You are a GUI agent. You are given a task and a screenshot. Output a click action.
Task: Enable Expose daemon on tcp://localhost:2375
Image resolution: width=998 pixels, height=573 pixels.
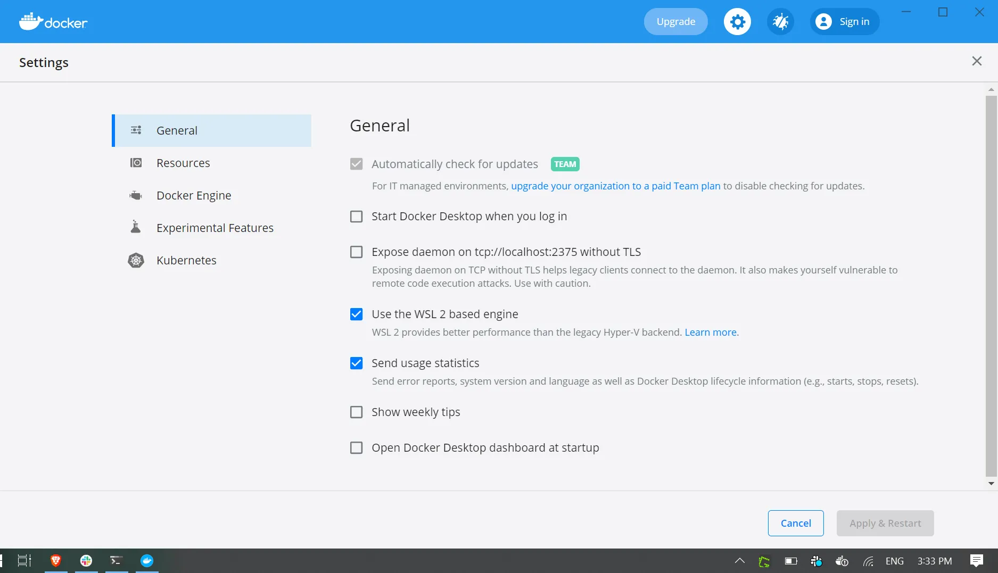pyautogui.click(x=357, y=252)
